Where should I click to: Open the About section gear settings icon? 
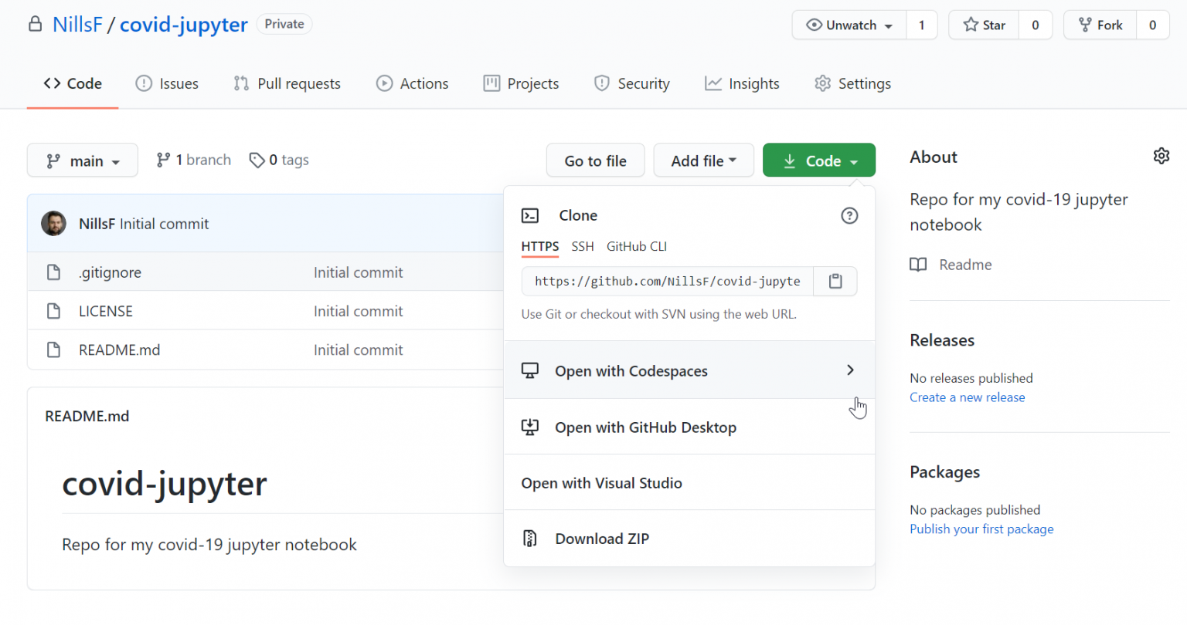(1161, 156)
